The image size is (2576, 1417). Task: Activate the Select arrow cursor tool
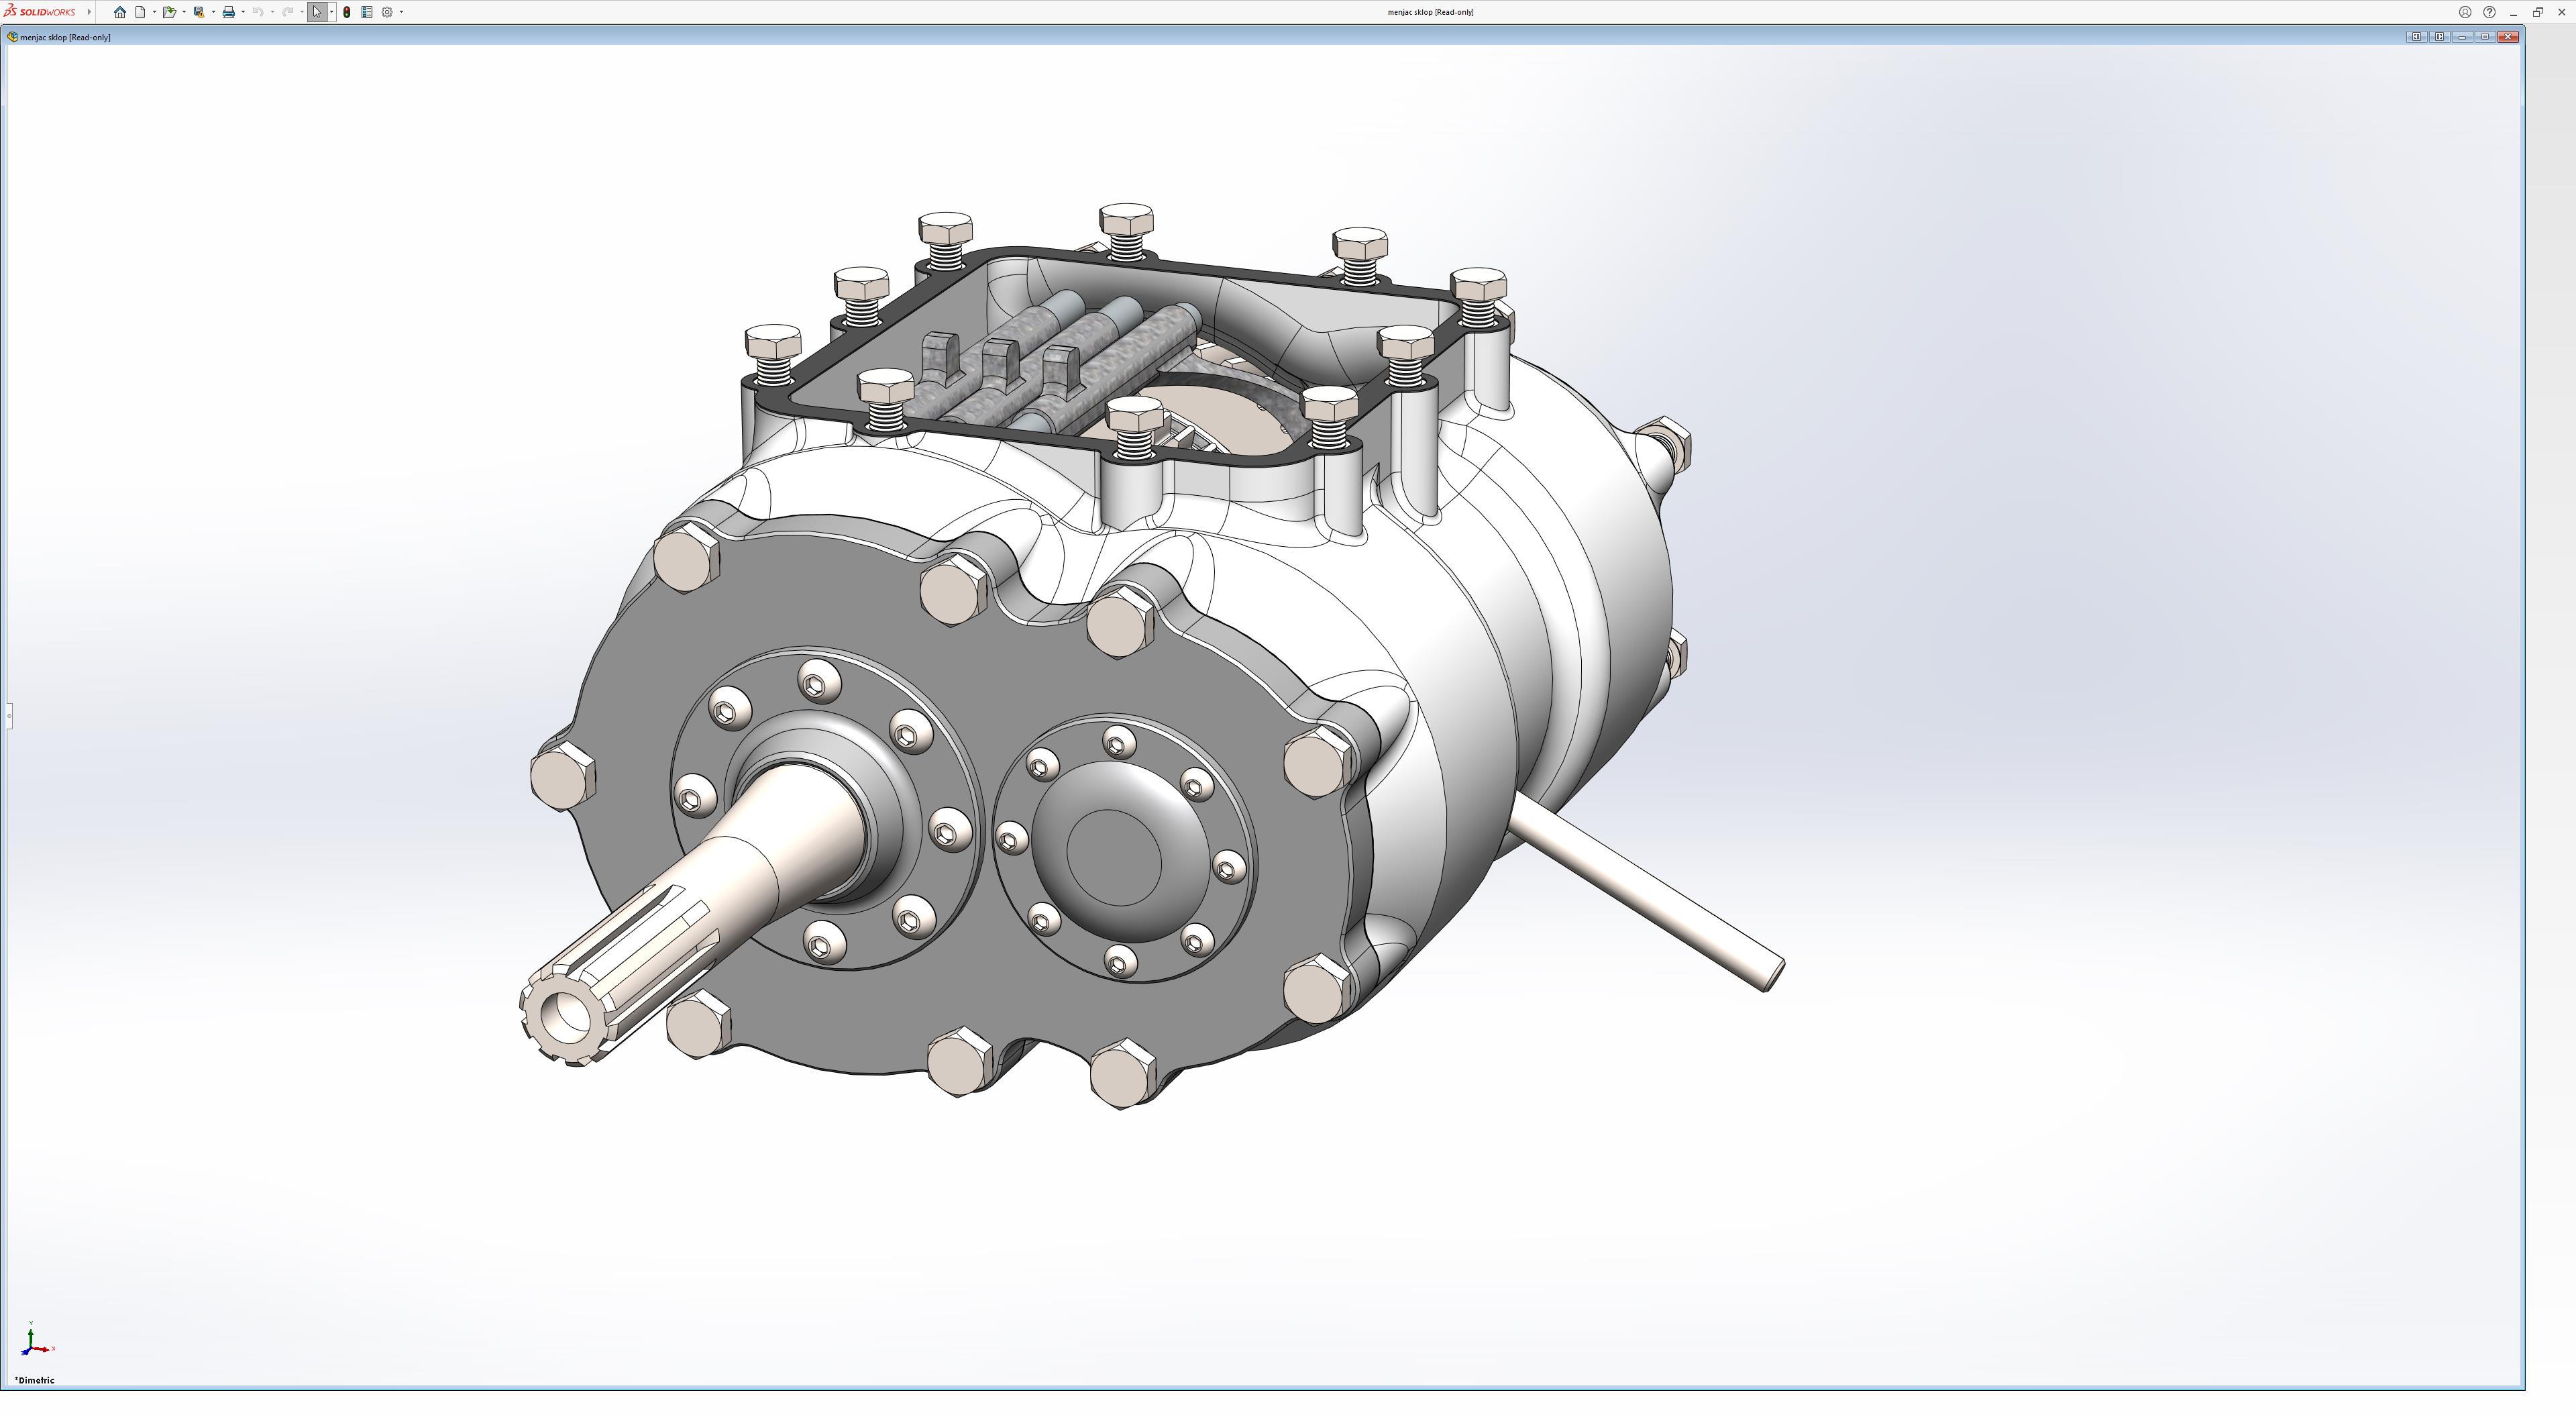317,12
